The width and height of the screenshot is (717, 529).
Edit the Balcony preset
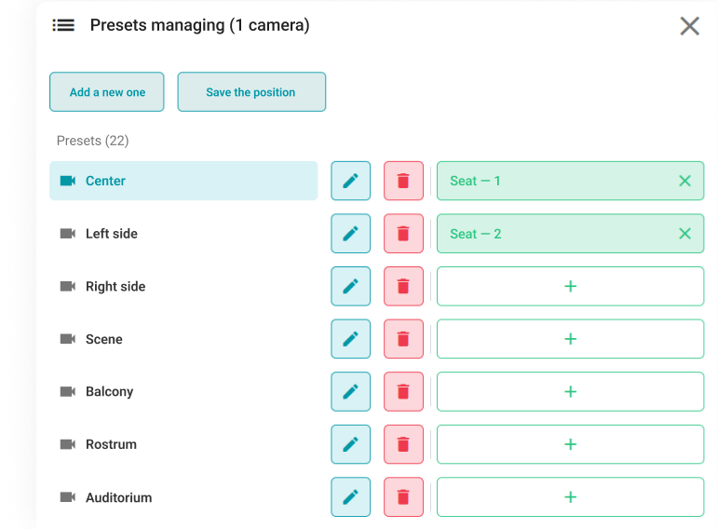click(x=351, y=392)
